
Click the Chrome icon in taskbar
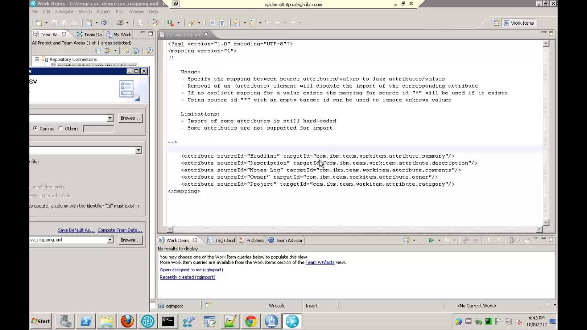point(251,321)
